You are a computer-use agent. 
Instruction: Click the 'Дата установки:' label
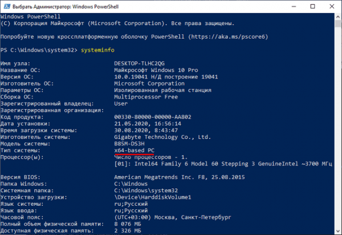[25, 124]
